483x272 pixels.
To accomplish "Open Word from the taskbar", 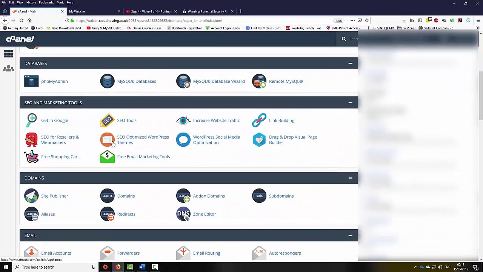I will coord(142,267).
